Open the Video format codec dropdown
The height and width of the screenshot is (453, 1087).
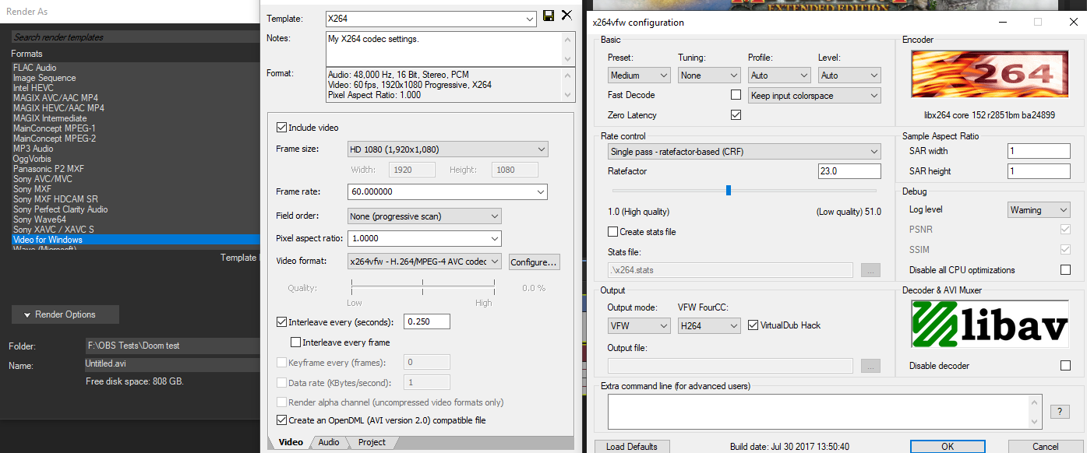(x=424, y=262)
